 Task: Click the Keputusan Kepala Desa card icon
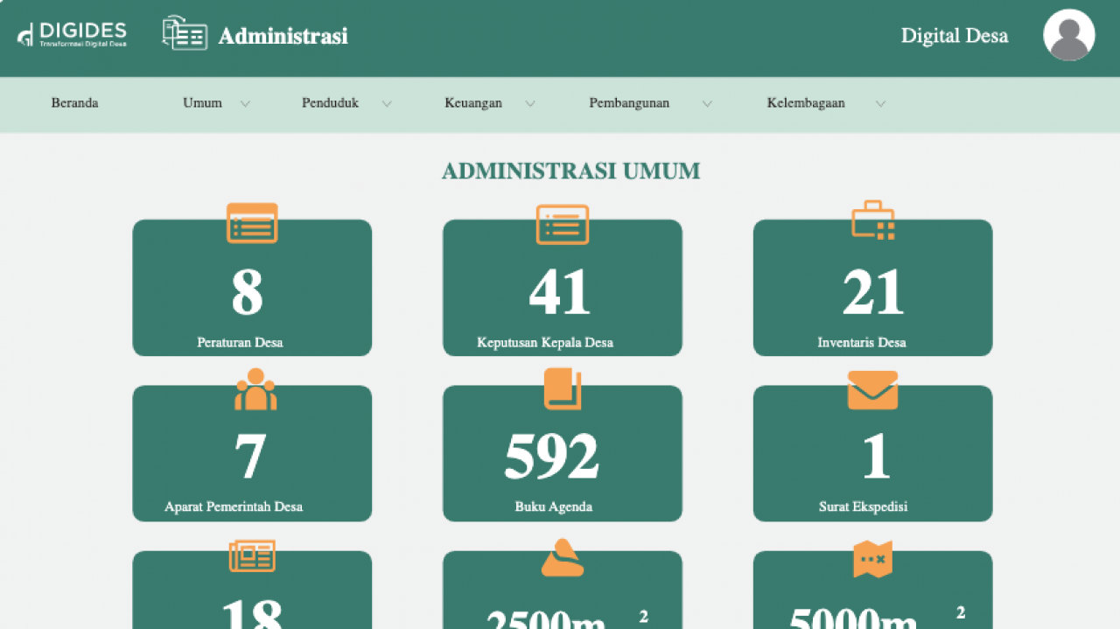tap(563, 224)
